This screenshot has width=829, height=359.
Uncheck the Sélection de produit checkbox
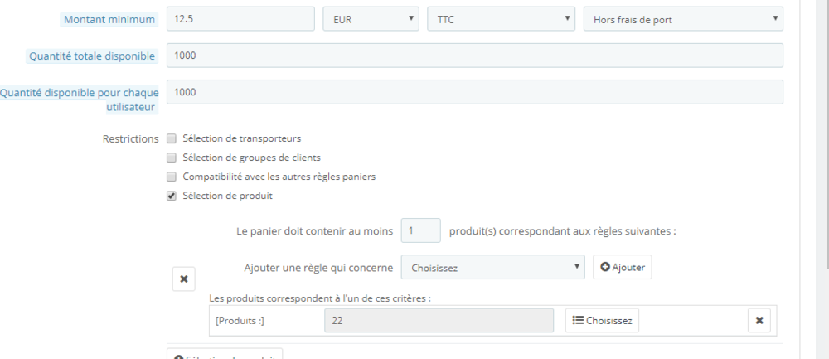pos(172,196)
